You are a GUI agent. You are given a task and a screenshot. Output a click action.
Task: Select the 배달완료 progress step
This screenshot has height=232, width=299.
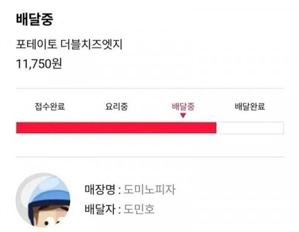coord(249,106)
